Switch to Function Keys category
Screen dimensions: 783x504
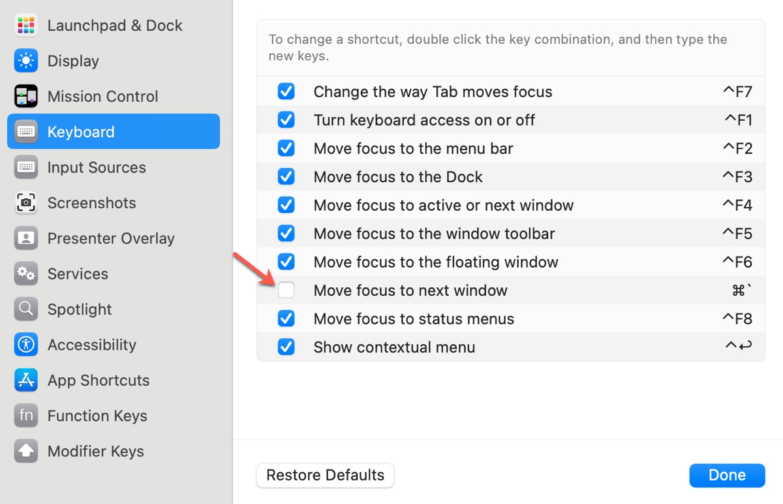point(97,416)
